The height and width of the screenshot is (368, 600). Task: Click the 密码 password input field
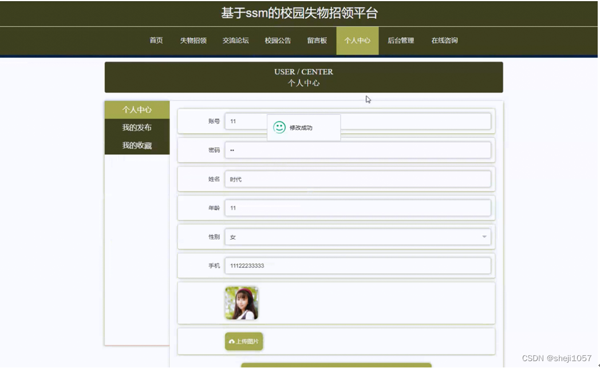358,150
